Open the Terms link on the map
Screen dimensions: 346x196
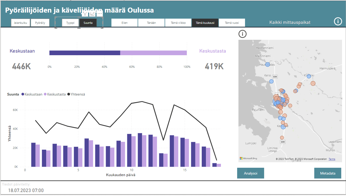click(332, 159)
